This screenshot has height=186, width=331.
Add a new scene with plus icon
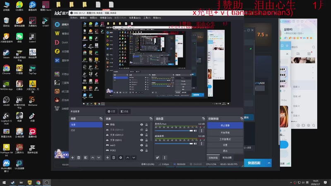pos(72,157)
